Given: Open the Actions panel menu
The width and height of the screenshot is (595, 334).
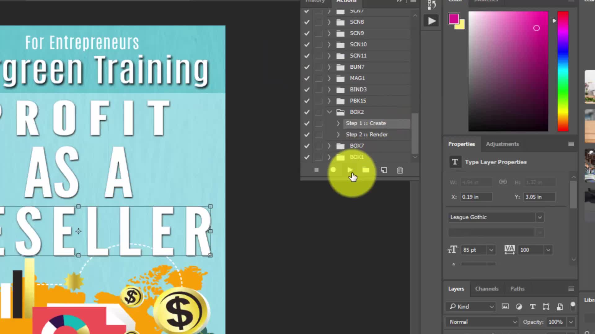Looking at the screenshot, I should (x=413, y=1).
